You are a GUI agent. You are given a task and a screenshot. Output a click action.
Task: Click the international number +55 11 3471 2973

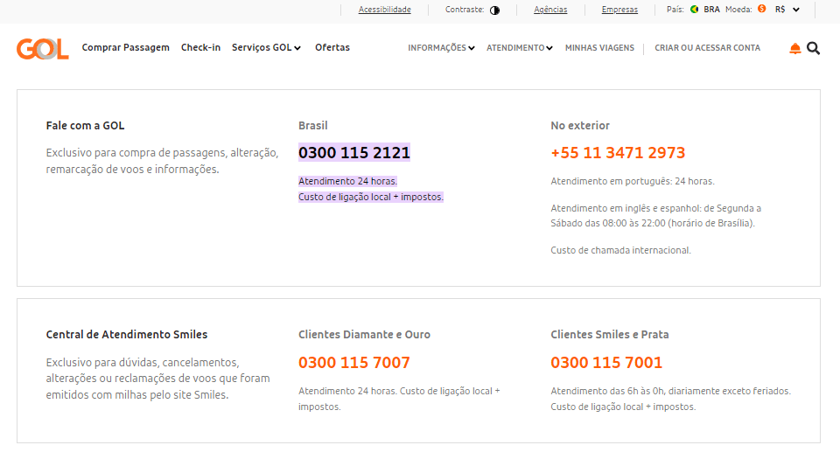pyautogui.click(x=618, y=153)
